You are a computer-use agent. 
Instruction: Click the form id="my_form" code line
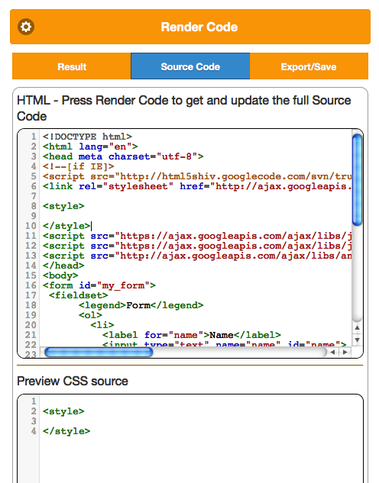tap(99, 285)
